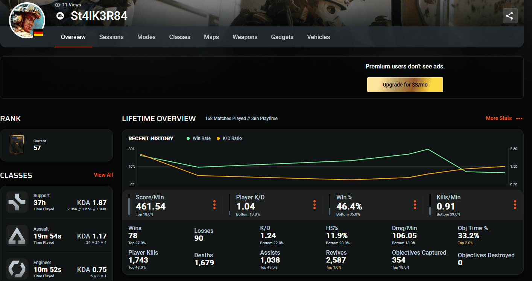This screenshot has width=532, height=281.
Task: Click the Score/Min 461.54 value
Action: pos(150,207)
